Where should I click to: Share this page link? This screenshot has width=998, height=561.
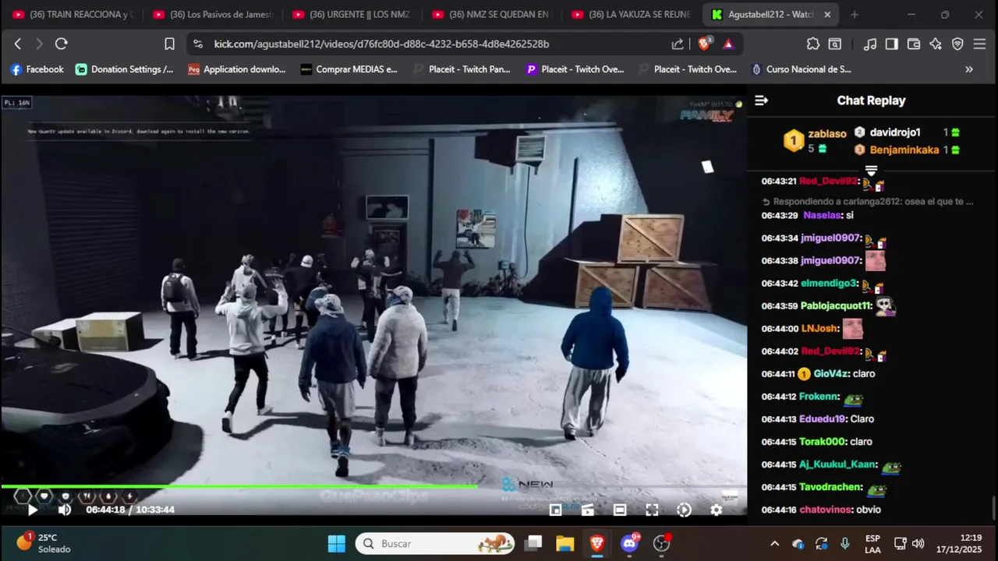[x=678, y=44]
